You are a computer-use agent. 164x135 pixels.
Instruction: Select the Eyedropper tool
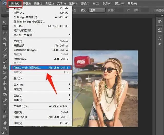(x=5, y=50)
